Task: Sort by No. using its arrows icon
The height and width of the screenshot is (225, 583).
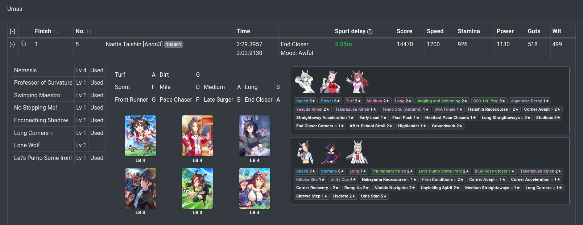Action: coord(89,32)
